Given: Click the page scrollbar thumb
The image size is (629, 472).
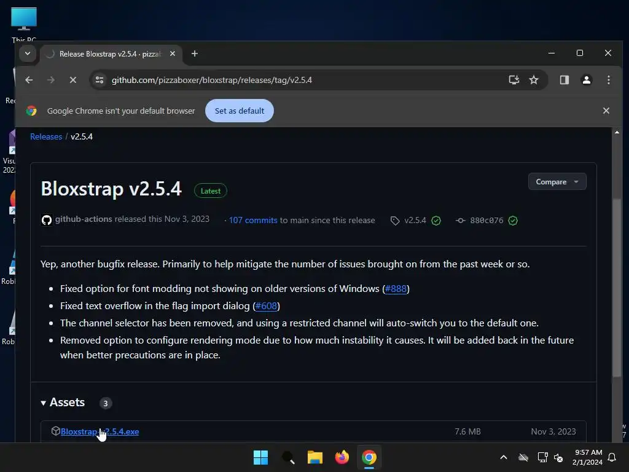Looking at the screenshot, I should (617, 288).
